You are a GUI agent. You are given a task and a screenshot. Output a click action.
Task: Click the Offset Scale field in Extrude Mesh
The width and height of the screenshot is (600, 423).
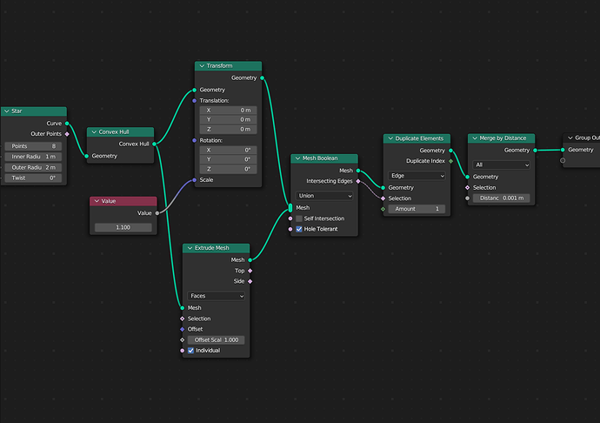(x=217, y=339)
